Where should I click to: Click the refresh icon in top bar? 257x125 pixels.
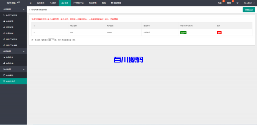[x=237, y=3]
